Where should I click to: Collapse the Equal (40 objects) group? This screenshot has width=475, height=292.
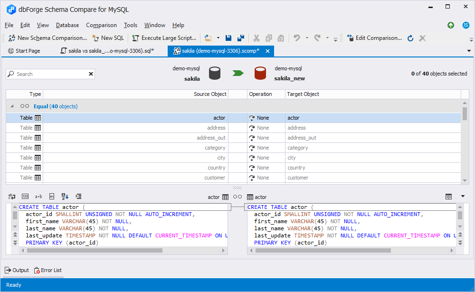click(x=12, y=106)
